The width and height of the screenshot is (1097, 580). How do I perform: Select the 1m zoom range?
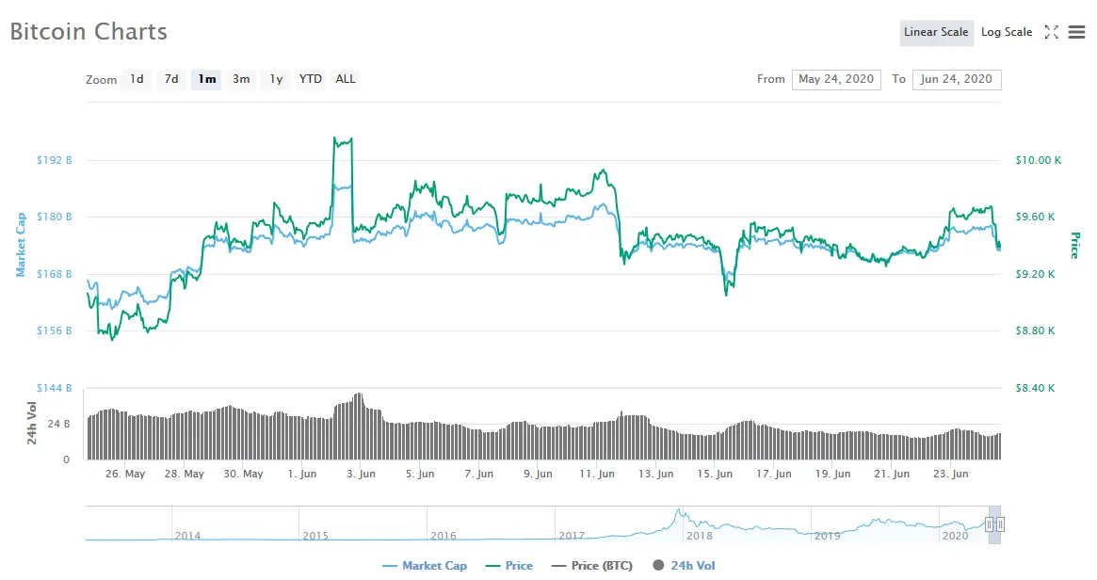click(x=206, y=79)
